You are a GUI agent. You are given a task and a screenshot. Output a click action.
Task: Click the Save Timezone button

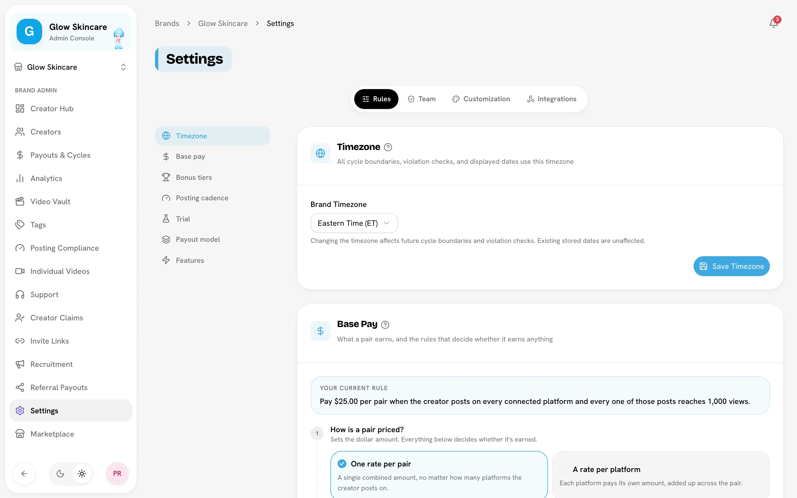tap(731, 266)
